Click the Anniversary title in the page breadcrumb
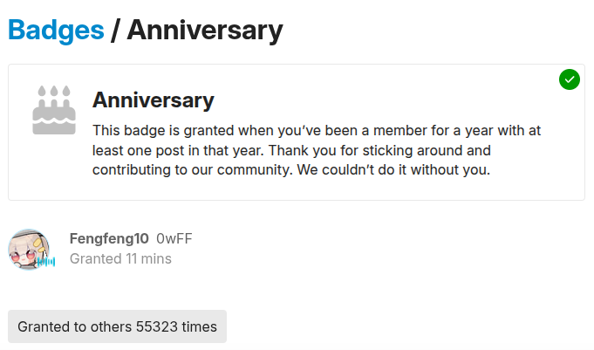594x350 pixels. pos(205,31)
